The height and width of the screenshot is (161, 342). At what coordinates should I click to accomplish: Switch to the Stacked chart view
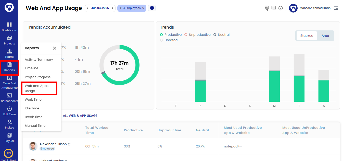tap(307, 36)
